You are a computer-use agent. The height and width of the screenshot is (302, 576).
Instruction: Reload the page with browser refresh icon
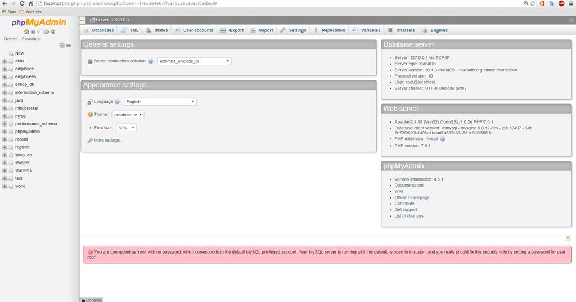22,3
